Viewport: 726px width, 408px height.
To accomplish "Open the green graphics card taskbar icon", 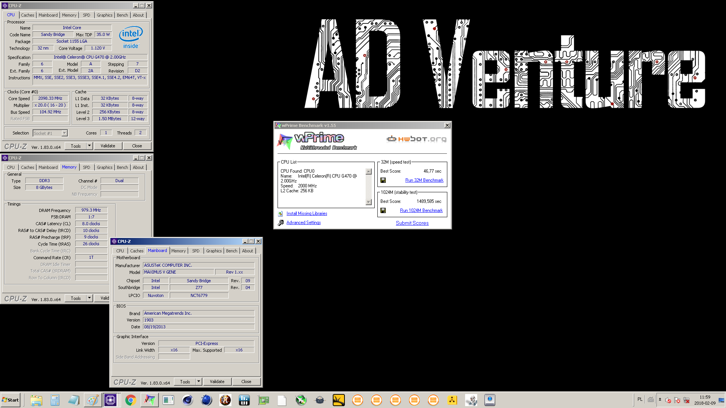I will 263,400.
